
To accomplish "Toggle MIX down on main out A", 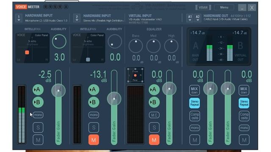I will point(194,90).
